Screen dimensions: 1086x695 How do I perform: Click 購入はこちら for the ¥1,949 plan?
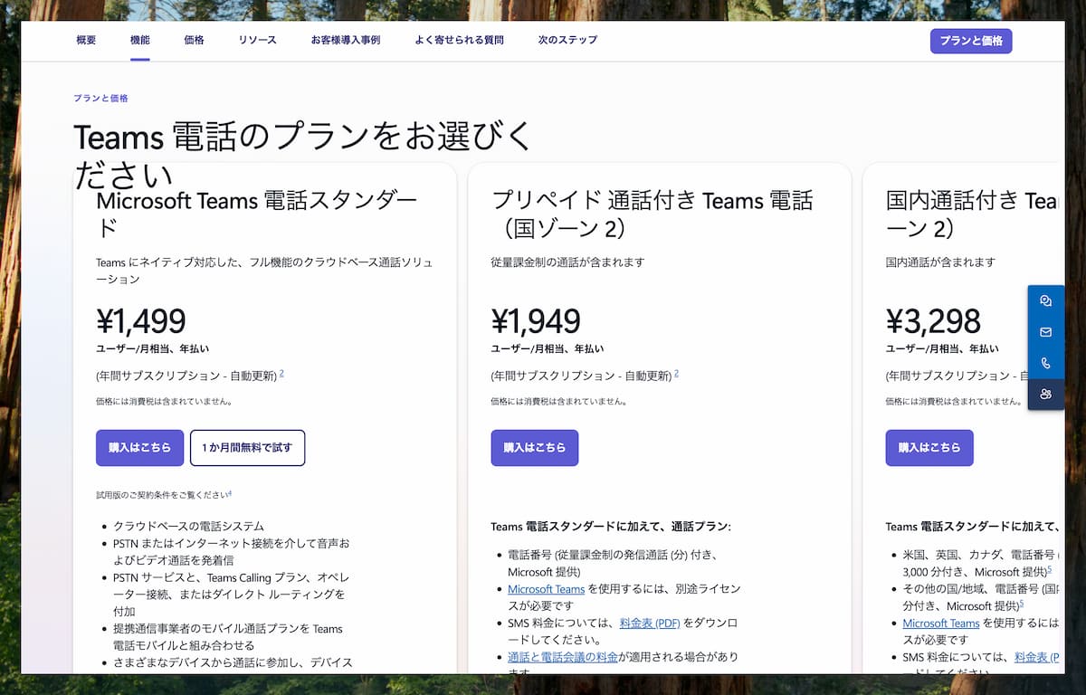coord(534,448)
